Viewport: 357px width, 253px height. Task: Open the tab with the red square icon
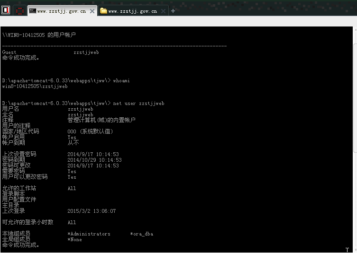[x=20, y=11]
